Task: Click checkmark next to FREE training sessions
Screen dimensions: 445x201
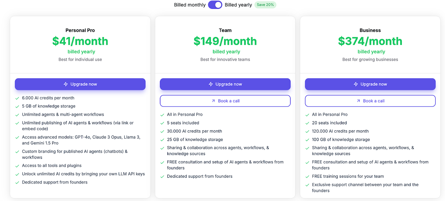Action: (307, 176)
